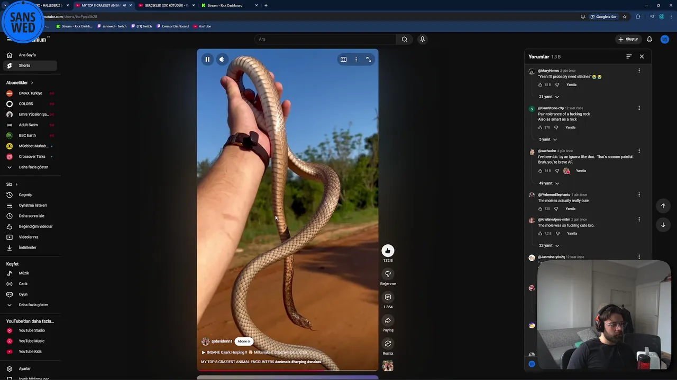Image resolution: width=677 pixels, height=380 pixels.
Task: Go to previous Short with up arrow
Action: point(663,206)
